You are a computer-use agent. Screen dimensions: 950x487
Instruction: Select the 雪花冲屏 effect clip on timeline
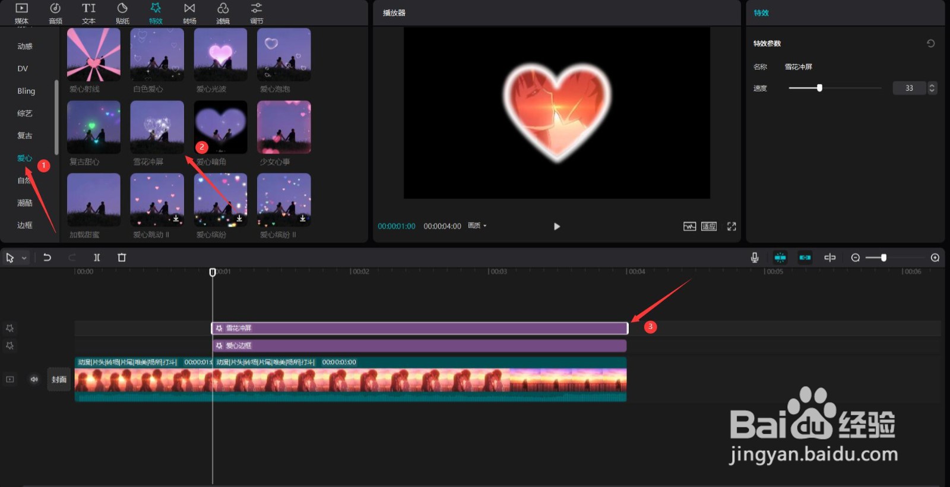click(420, 328)
